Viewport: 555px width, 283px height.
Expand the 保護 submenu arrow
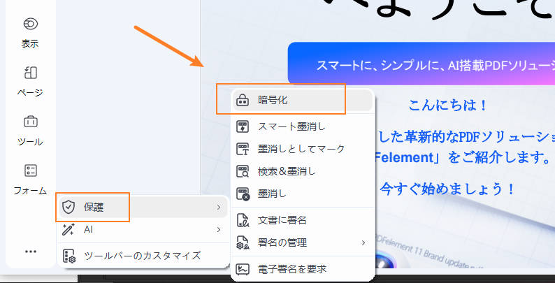[x=219, y=208]
